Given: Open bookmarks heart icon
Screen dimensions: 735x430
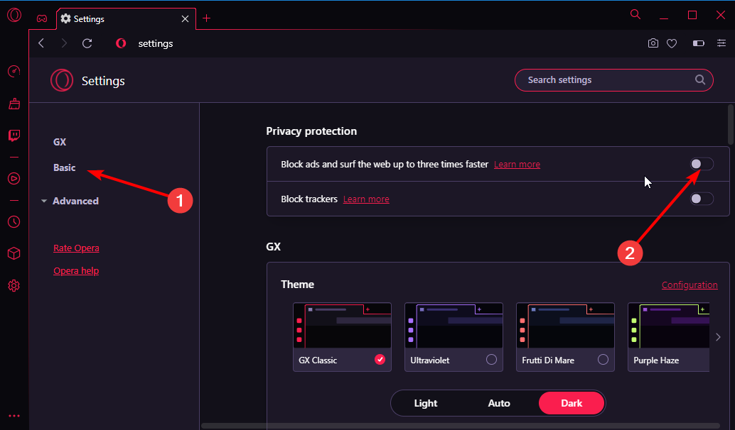Looking at the screenshot, I should coord(672,43).
